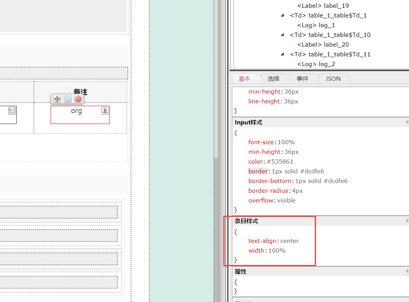
Task: Click the NE icon in the left field
Action: coord(12,110)
